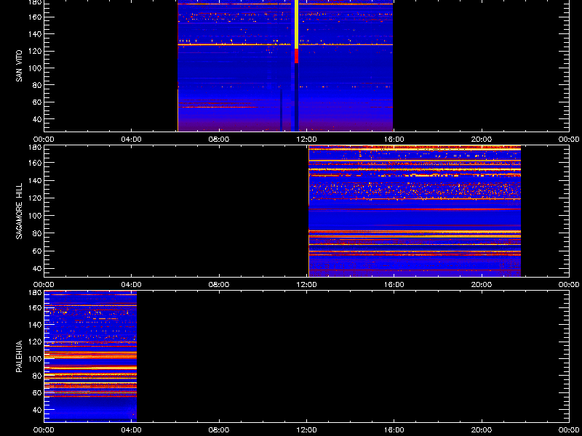Select the Palehua spectrogram data region
This screenshot has width=582, height=436.
pyautogui.click(x=90, y=356)
